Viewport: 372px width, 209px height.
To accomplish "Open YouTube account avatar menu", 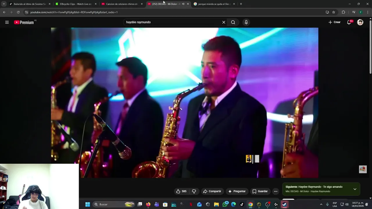I will (360, 22).
